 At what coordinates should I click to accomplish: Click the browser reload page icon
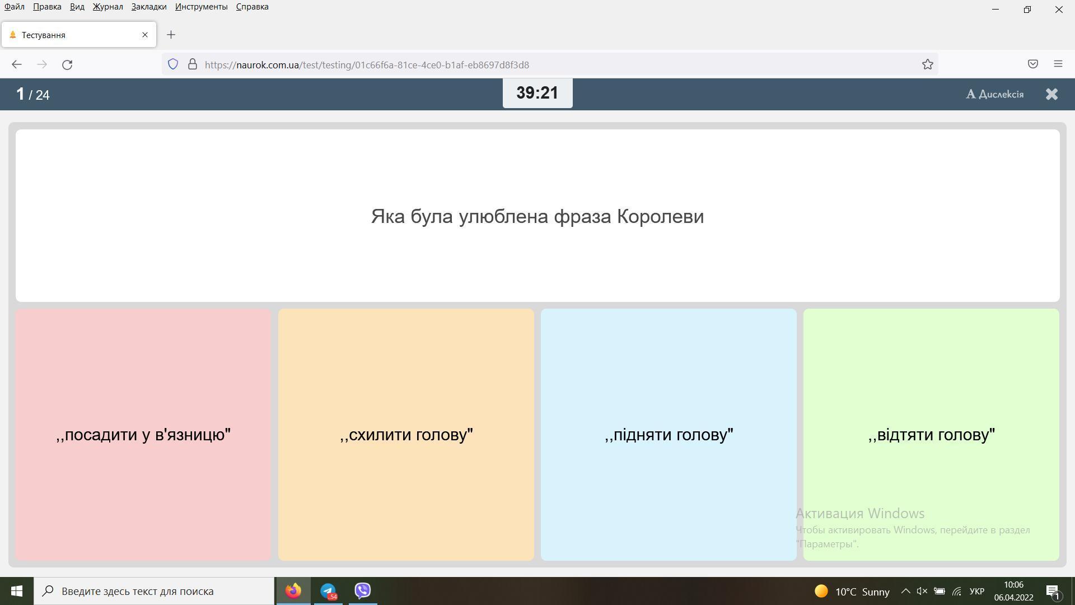(x=67, y=64)
